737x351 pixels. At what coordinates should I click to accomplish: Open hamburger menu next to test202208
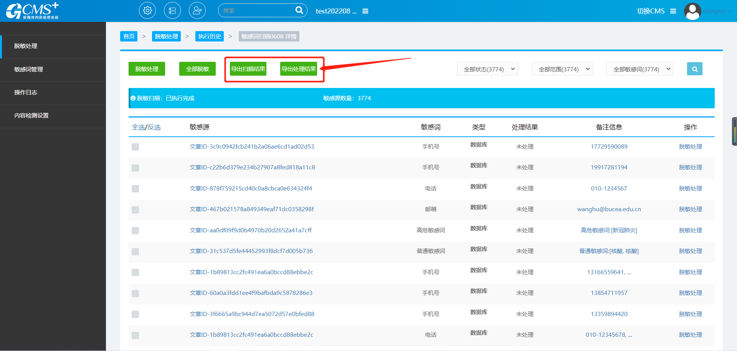[x=365, y=11]
